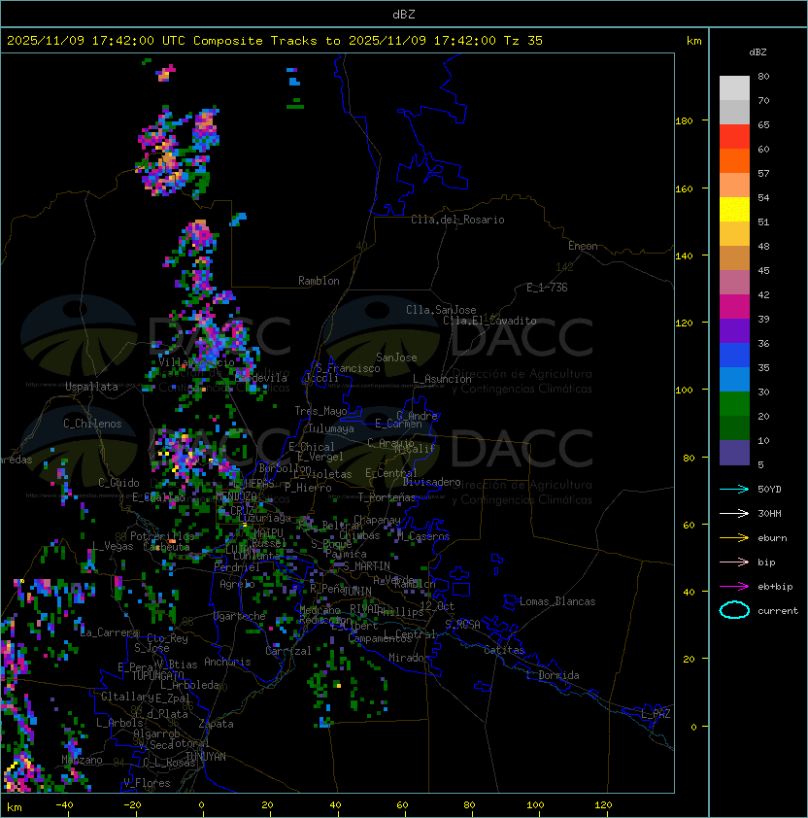Click the Anchoris label
Image resolution: width=808 pixels, height=818 pixels.
[x=227, y=662]
